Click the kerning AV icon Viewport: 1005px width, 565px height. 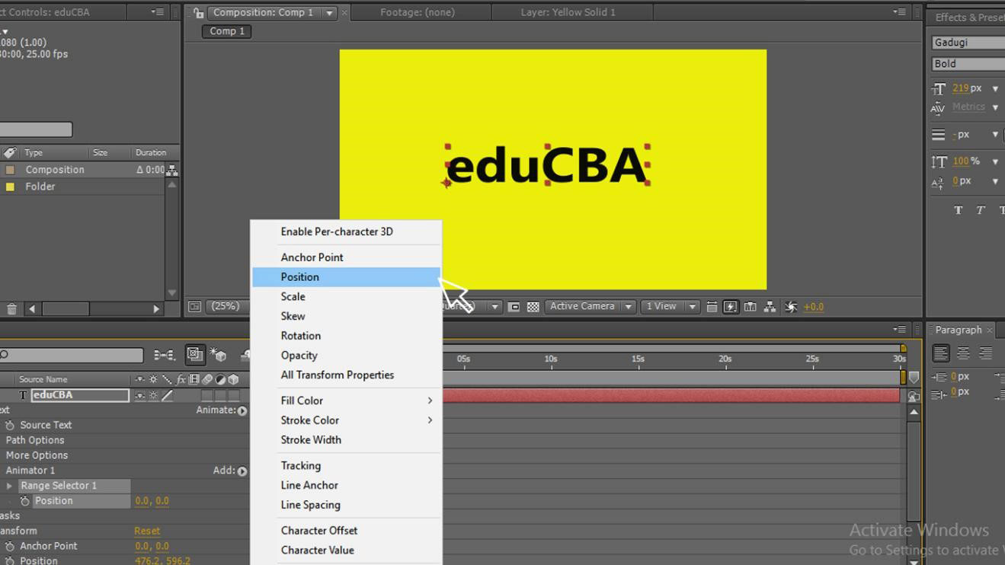coord(938,108)
